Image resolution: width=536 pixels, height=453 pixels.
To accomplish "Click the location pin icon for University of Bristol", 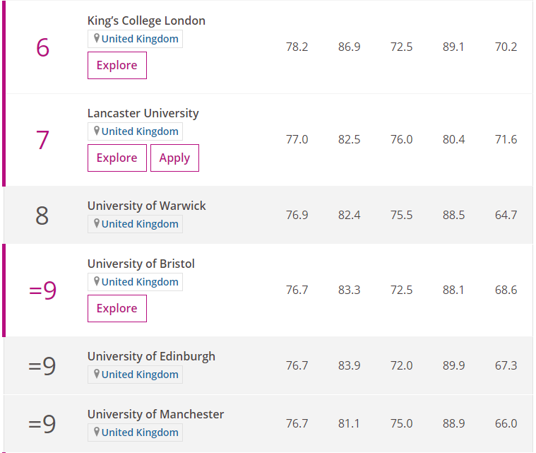I will [x=97, y=281].
